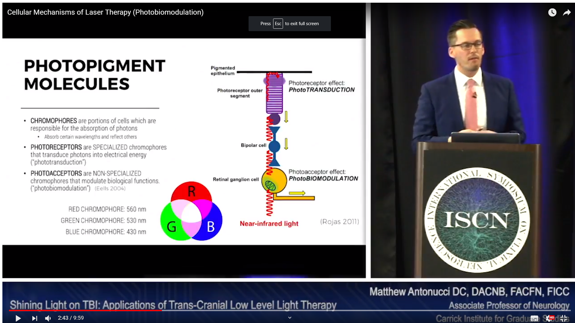Click the 'Near-infrared light' label
The width and height of the screenshot is (575, 323).
pos(269,224)
